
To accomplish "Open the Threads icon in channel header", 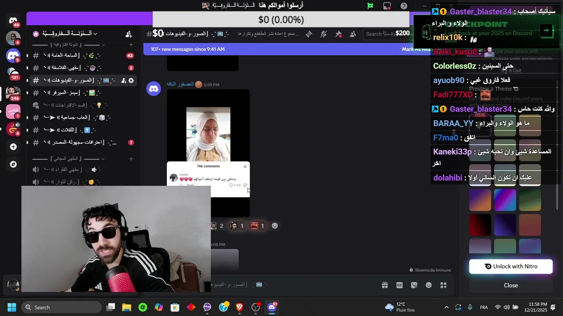I will coord(309,34).
